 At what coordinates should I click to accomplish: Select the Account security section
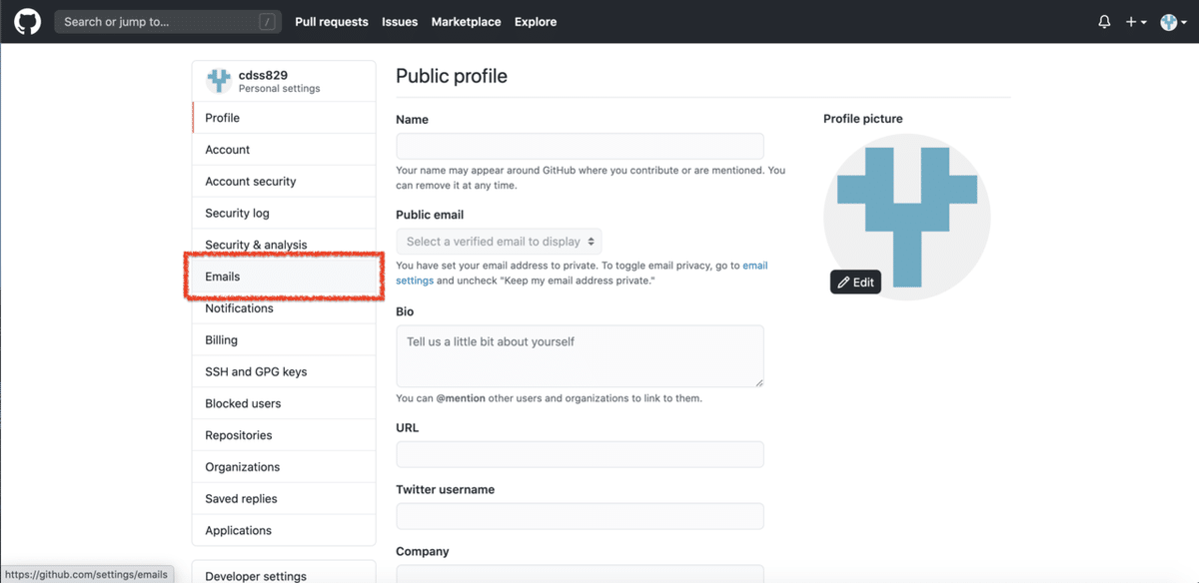click(251, 182)
